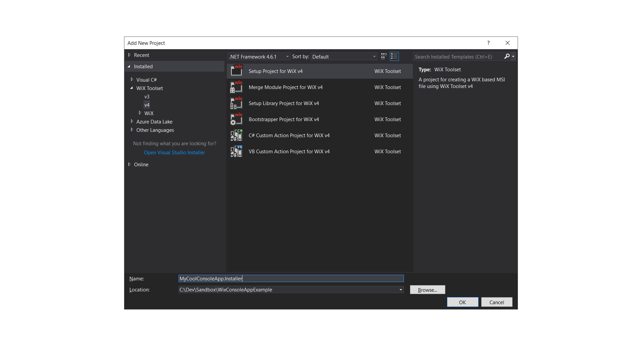This screenshot has height=346, width=642.
Task: Select Bootstrapper Project for WiX v4
Action: point(320,119)
